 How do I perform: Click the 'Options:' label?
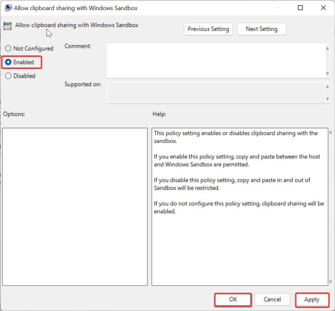pyautogui.click(x=14, y=114)
